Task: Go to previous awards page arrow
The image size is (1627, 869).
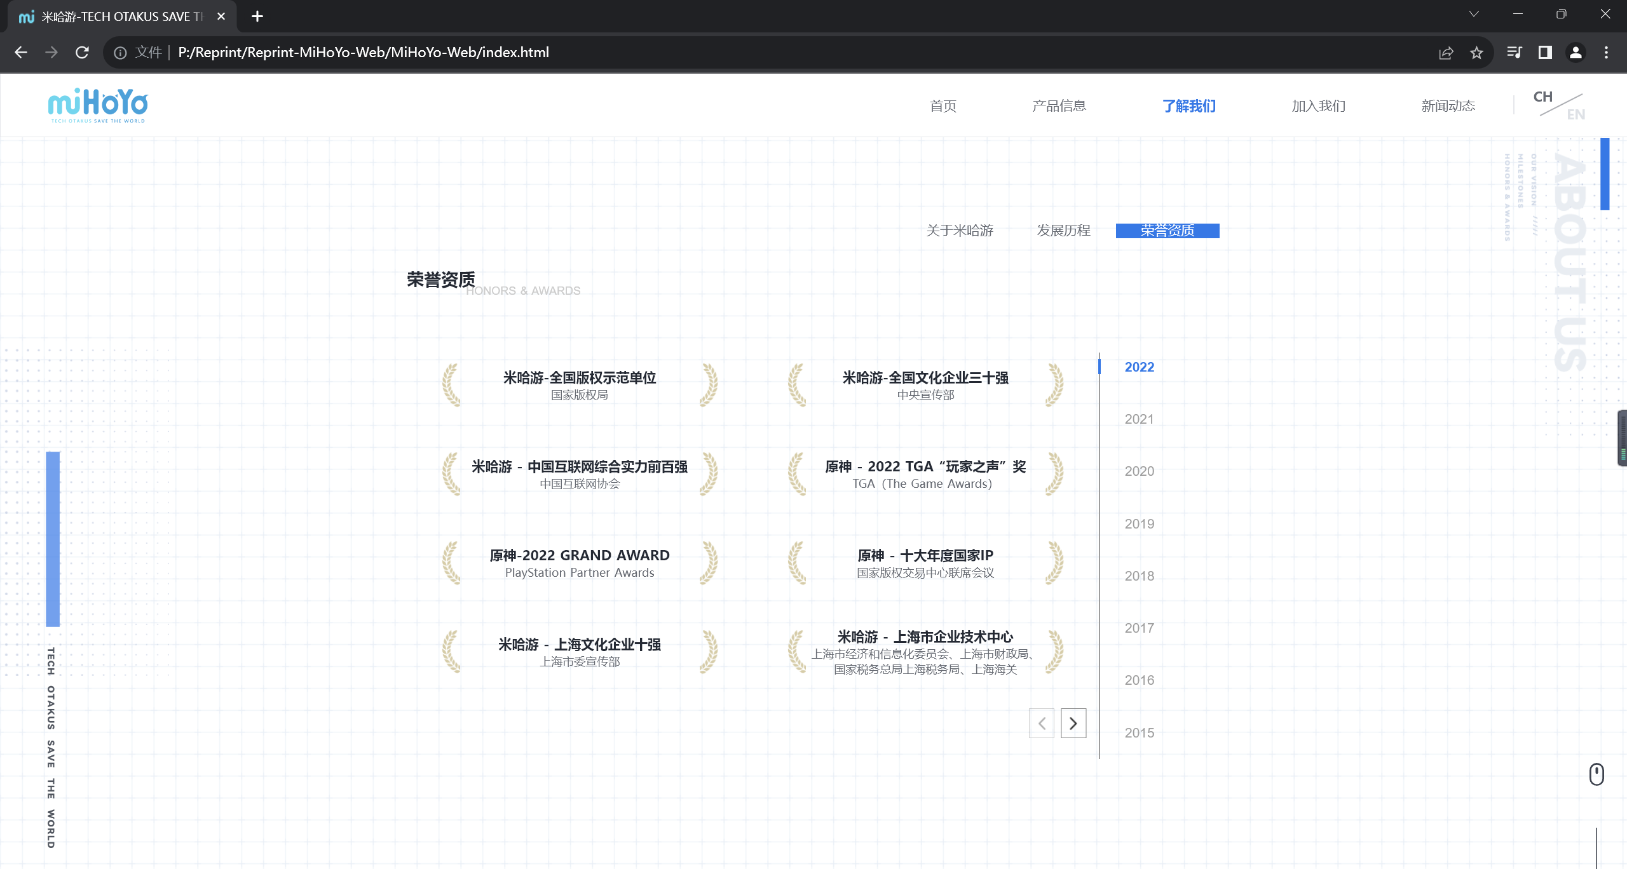Action: coord(1042,724)
